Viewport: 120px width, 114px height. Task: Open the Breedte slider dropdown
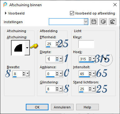(x=27, y=74)
